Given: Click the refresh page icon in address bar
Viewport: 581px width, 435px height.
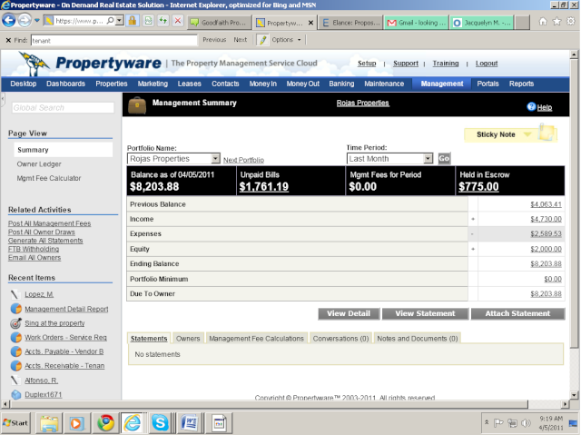Looking at the screenshot, I should (x=163, y=21).
